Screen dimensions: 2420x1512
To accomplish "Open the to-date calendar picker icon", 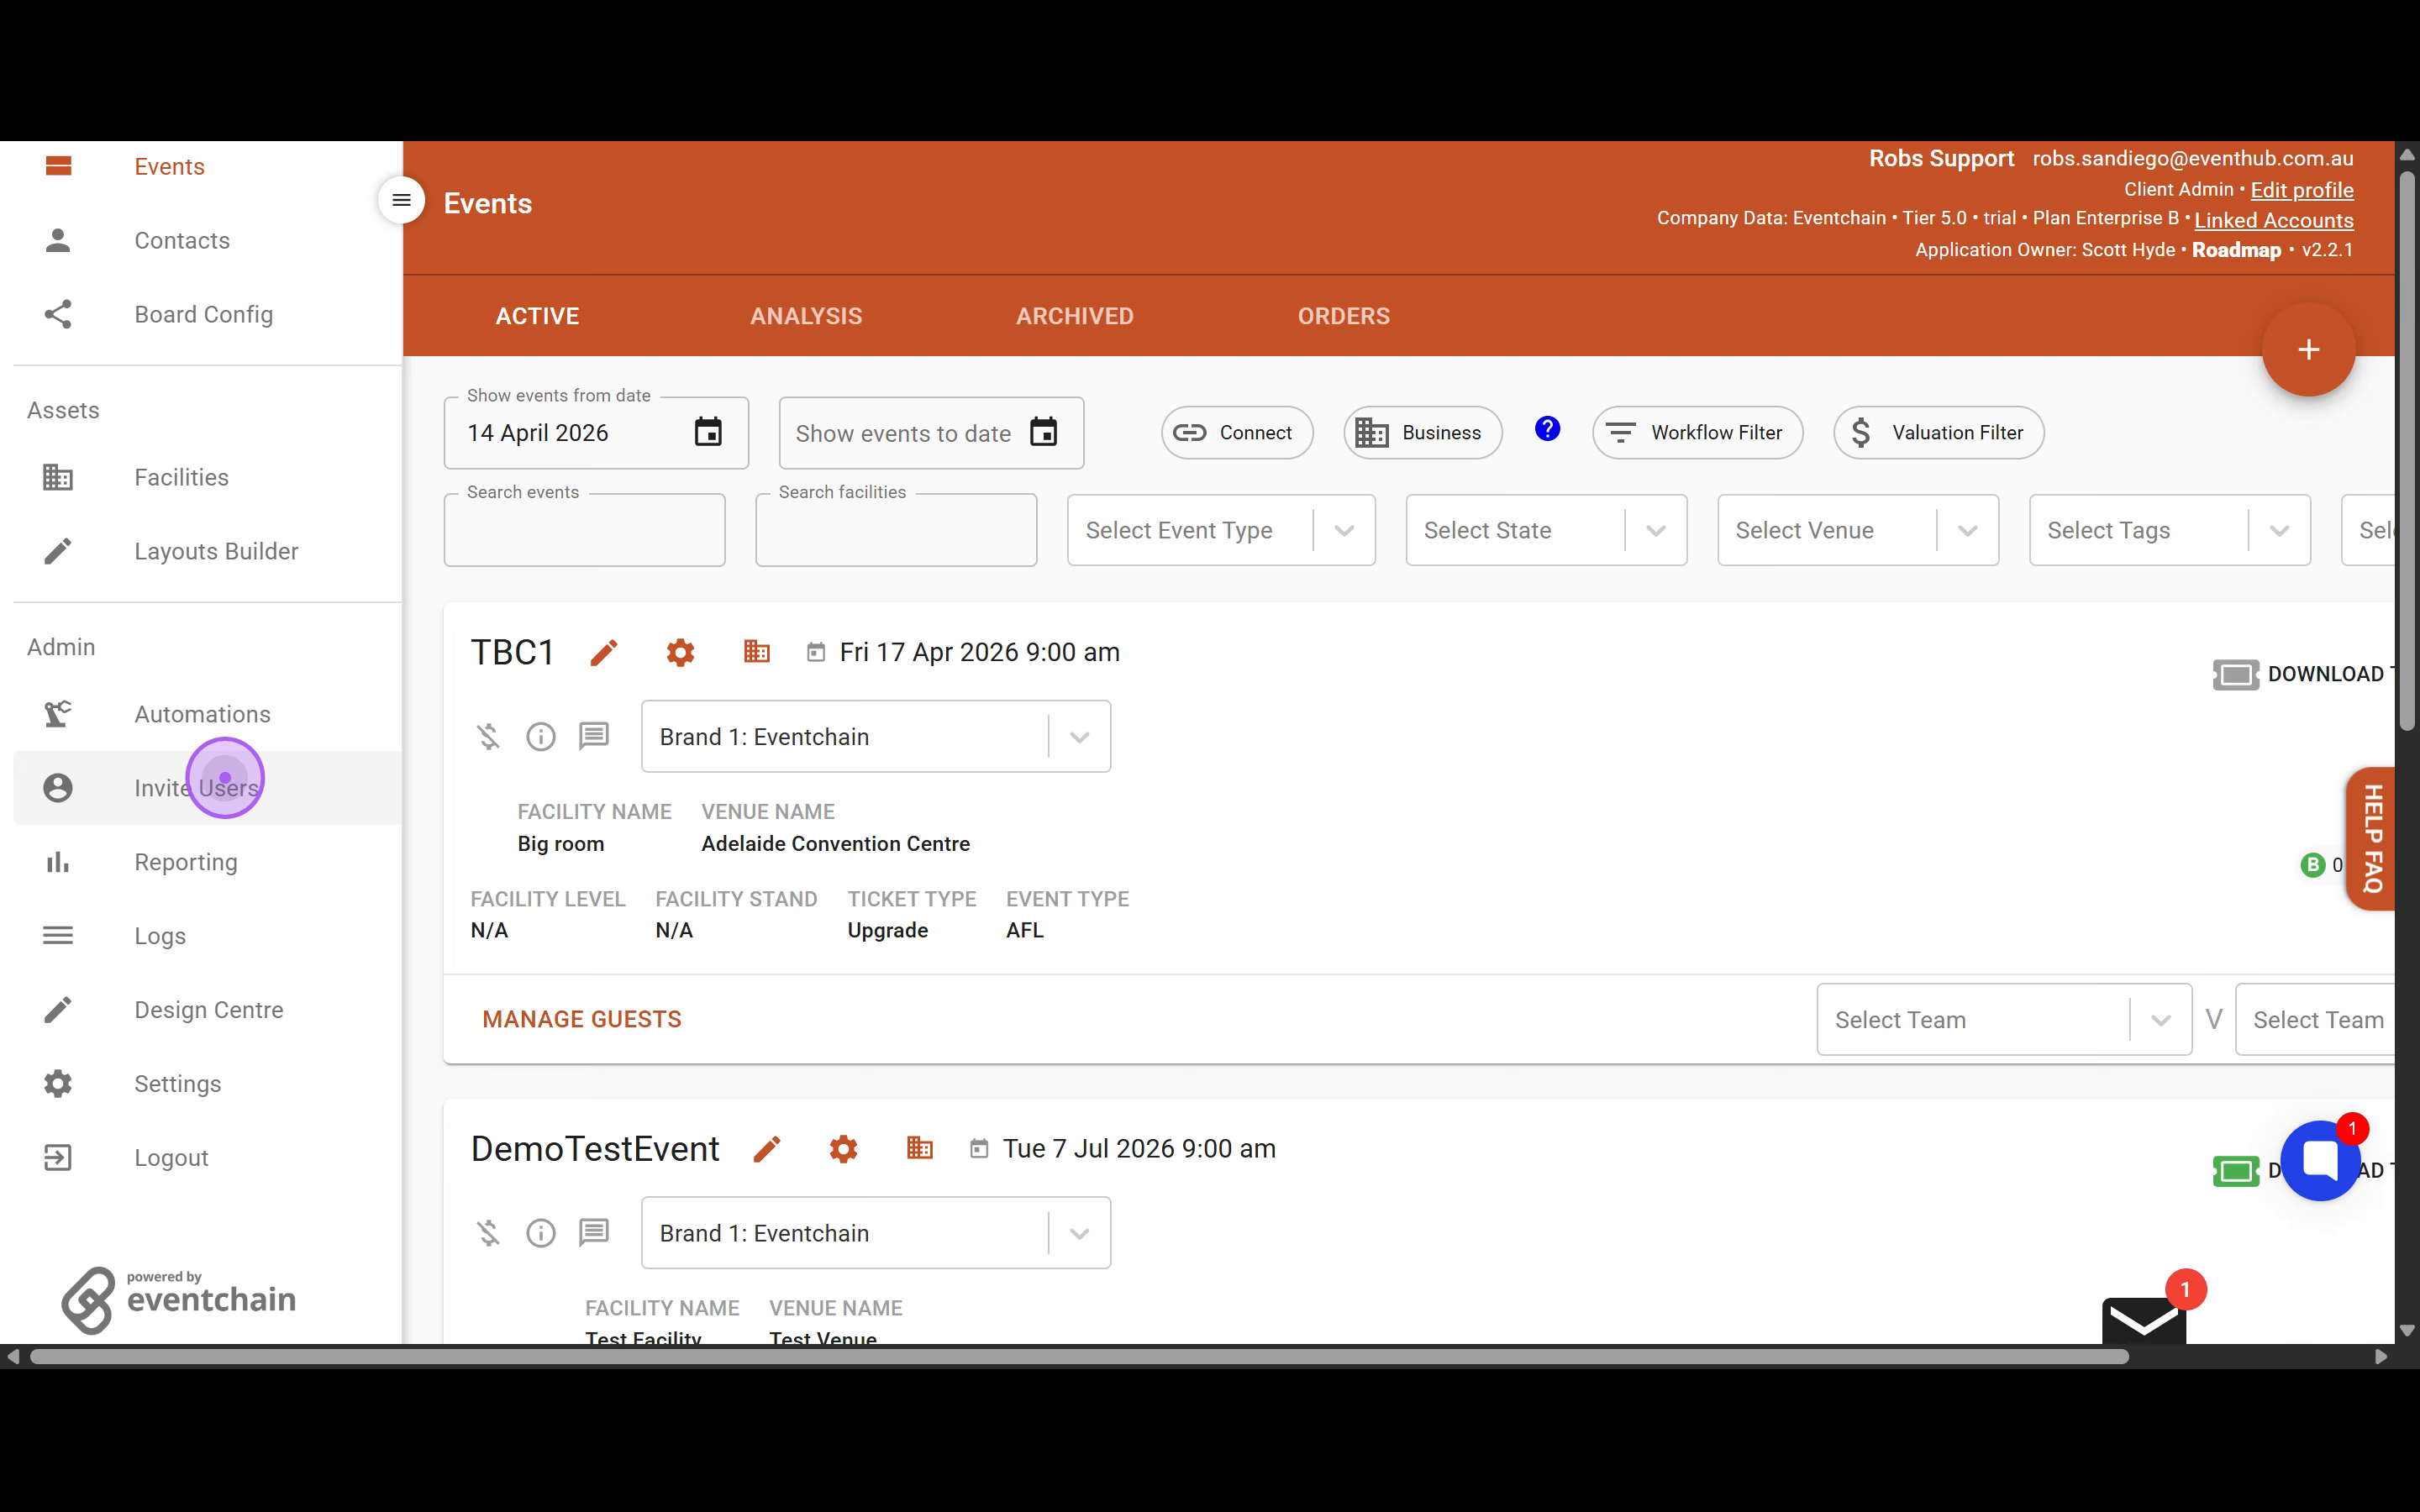I will pos(1043,432).
